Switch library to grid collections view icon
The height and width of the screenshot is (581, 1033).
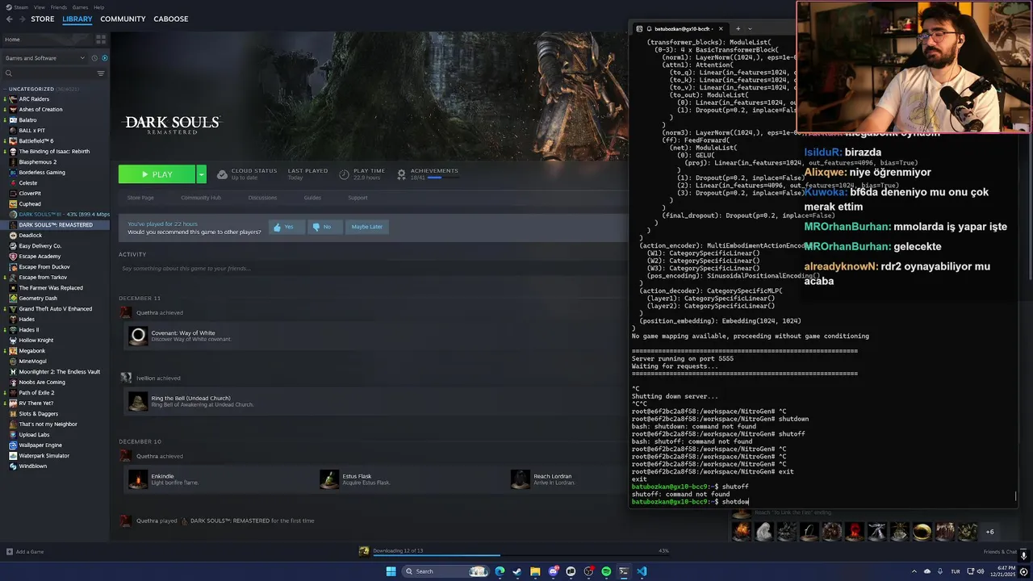pos(101,39)
